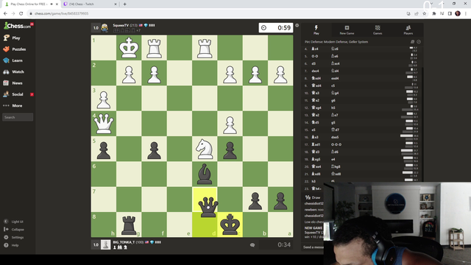Image resolution: width=471 pixels, height=265 pixels.
Task: Open the Chrome profile avatar
Action: click(458, 13)
